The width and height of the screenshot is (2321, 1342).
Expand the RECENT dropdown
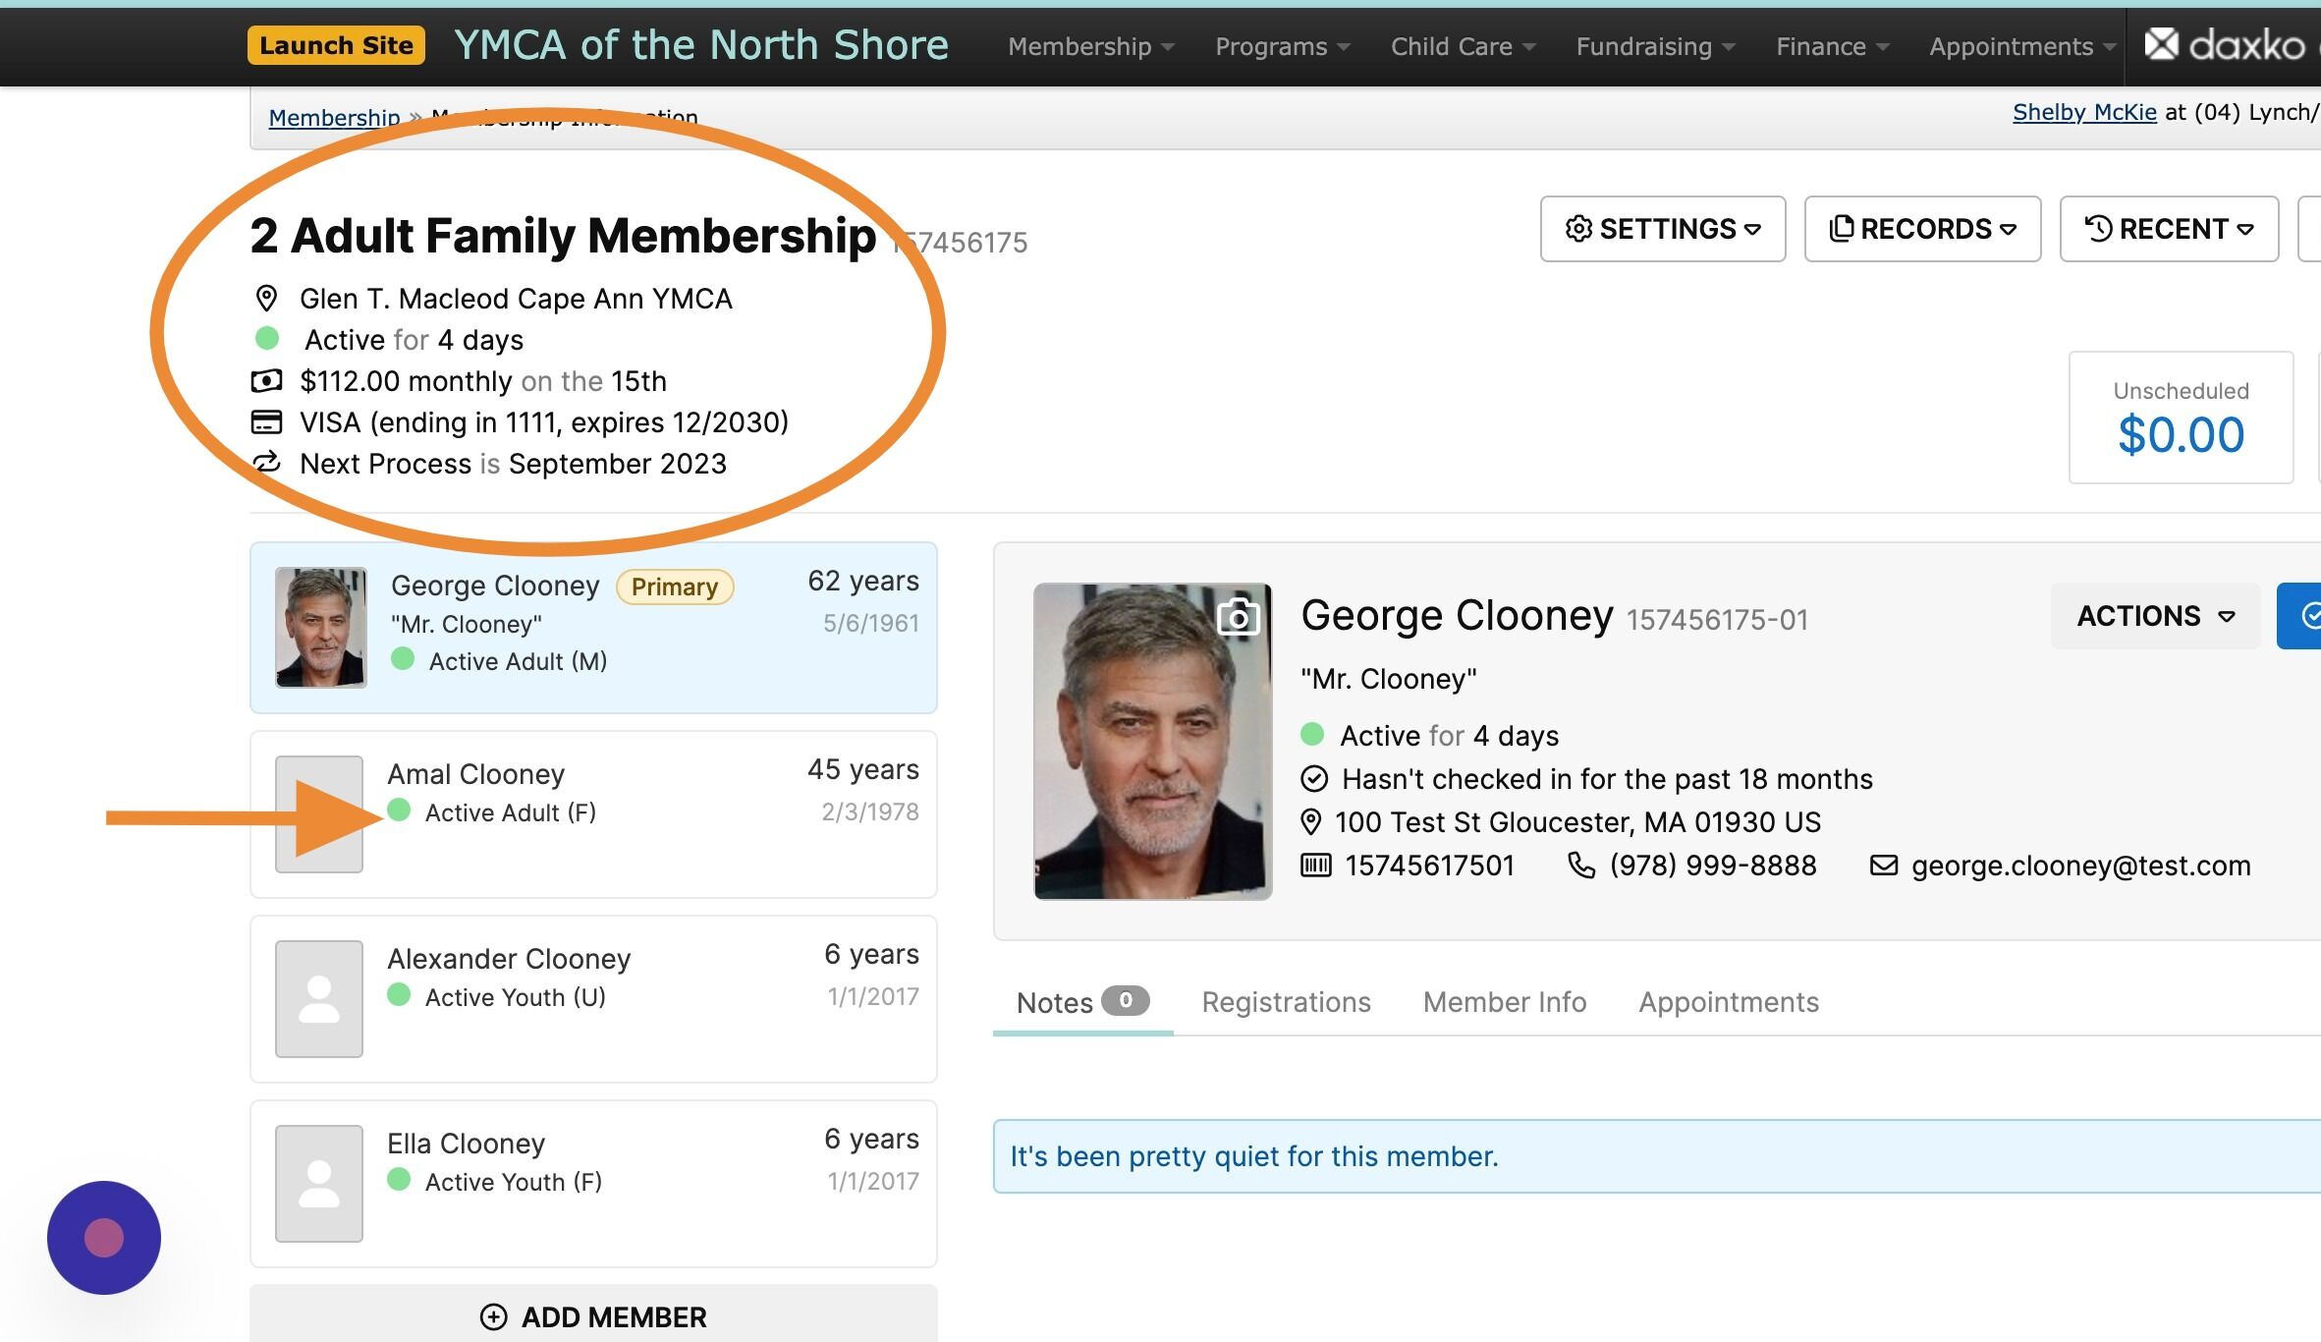(x=2169, y=229)
